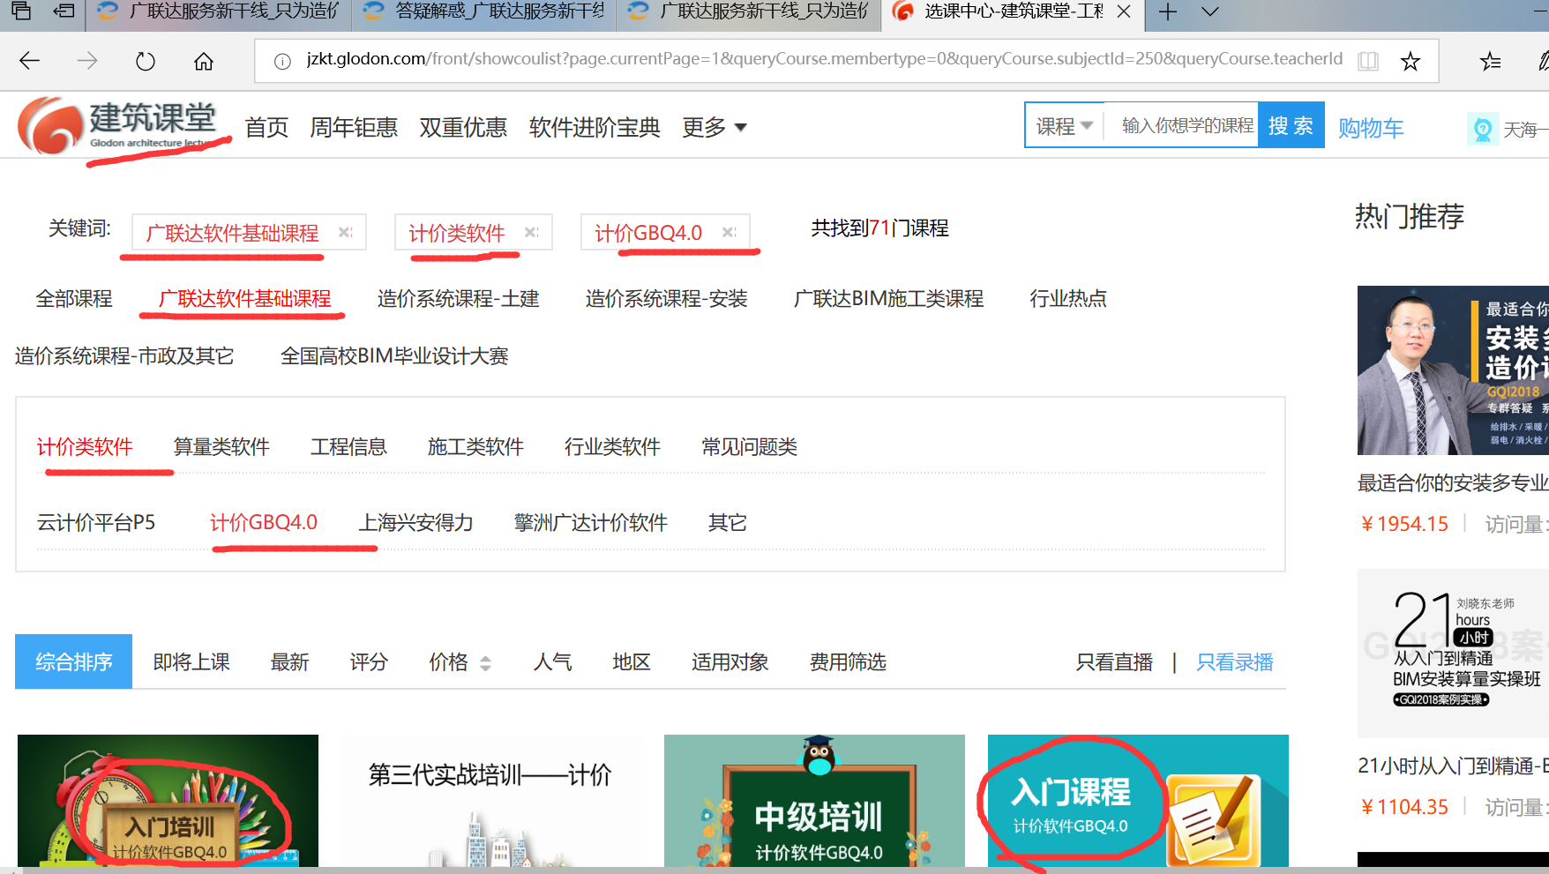The width and height of the screenshot is (1549, 874).
Task: Open the 入门培训 计价软件GBQ4.0 course thumbnail
Action: point(168,800)
